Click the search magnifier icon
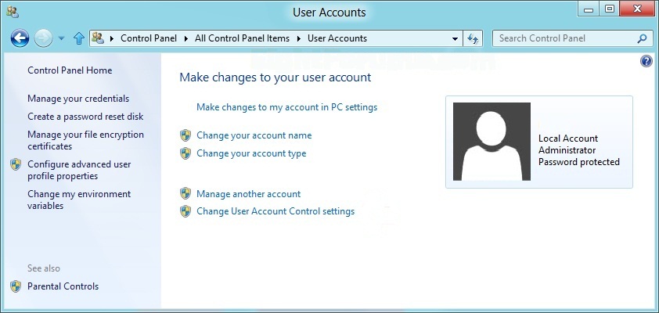The height and width of the screenshot is (313, 659). coord(642,38)
